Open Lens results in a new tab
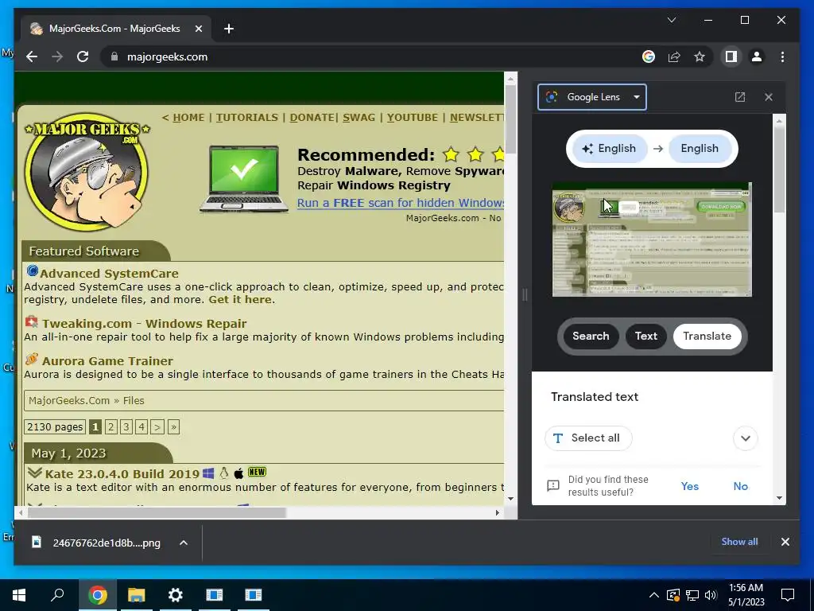Viewport: 814px width, 611px height. [740, 97]
